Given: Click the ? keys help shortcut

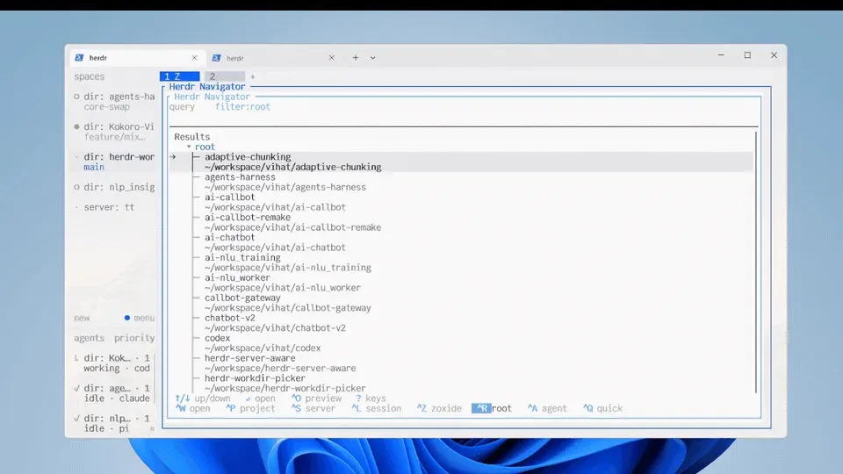Looking at the screenshot, I should coord(371,399).
